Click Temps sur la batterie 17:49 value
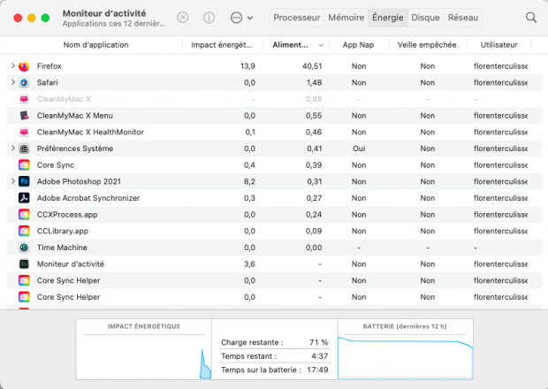The image size is (548, 389). coord(317,370)
